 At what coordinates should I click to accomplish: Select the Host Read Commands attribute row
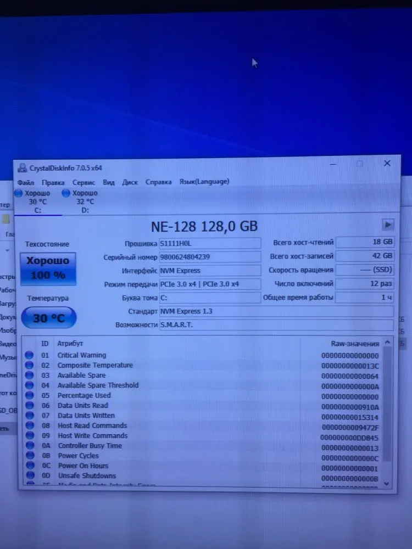click(203, 426)
